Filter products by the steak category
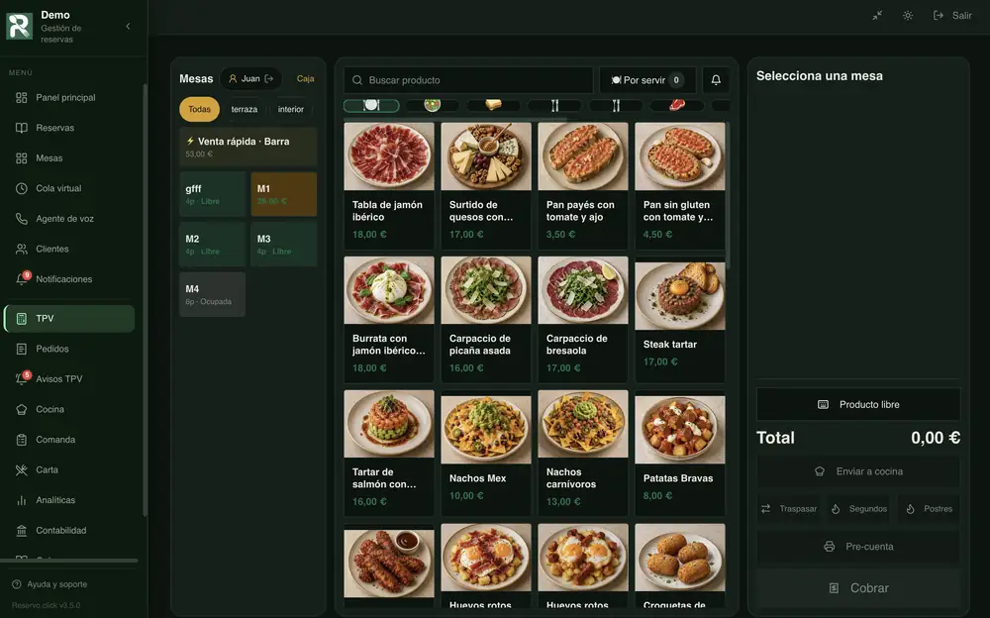 (677, 106)
